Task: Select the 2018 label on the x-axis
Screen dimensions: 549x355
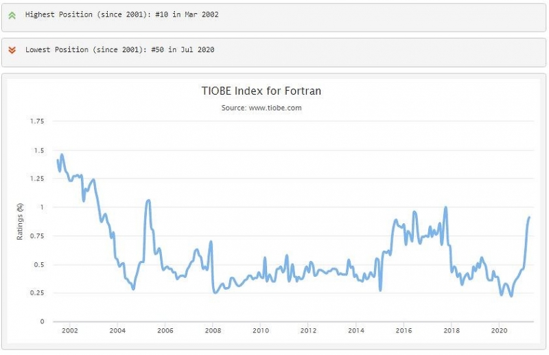Action: pos(452,331)
